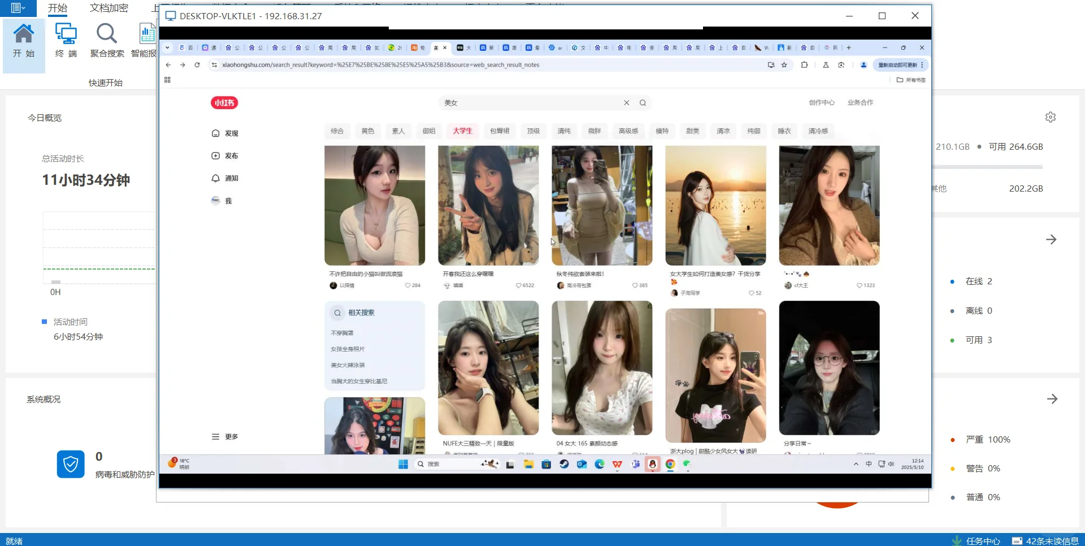This screenshot has width=1085, height=546.
Task: Reload the page in remote browser
Action: (x=197, y=65)
